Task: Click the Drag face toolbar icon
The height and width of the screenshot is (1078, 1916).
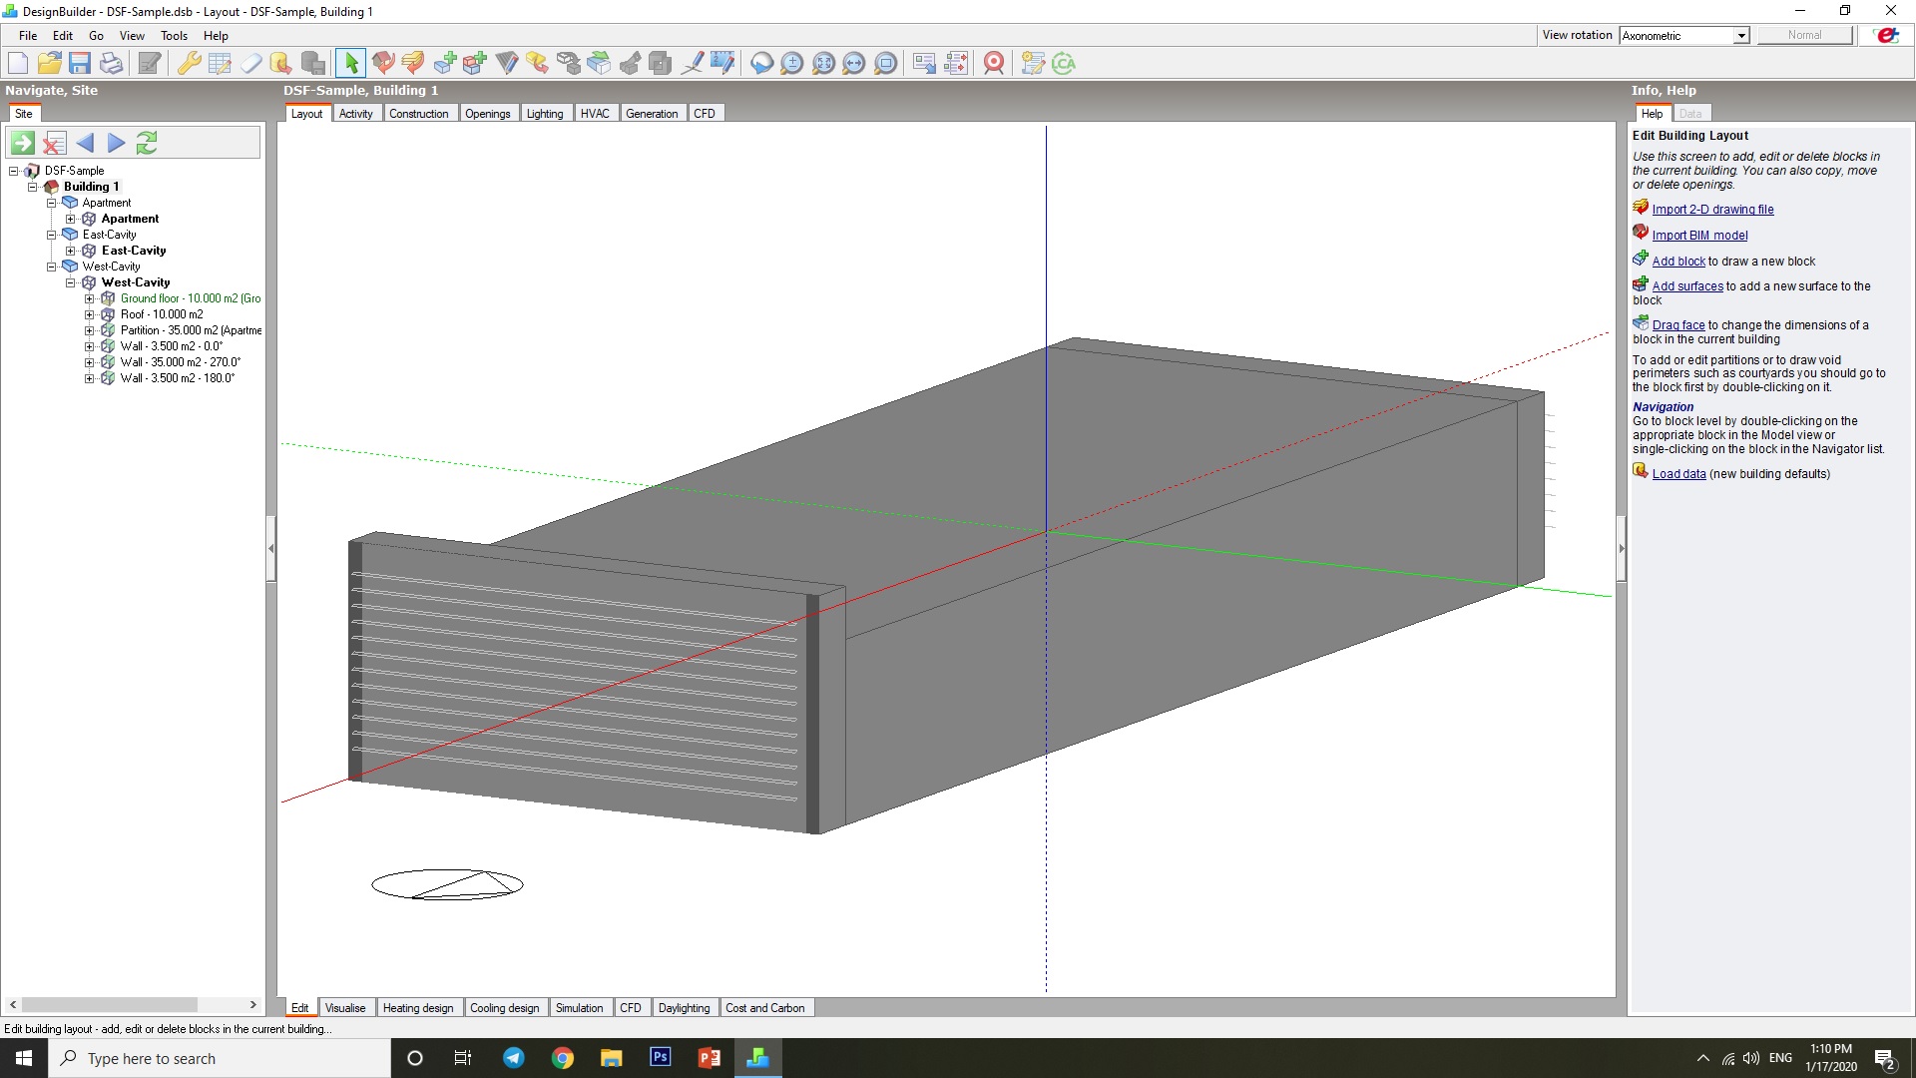Action: click(599, 63)
